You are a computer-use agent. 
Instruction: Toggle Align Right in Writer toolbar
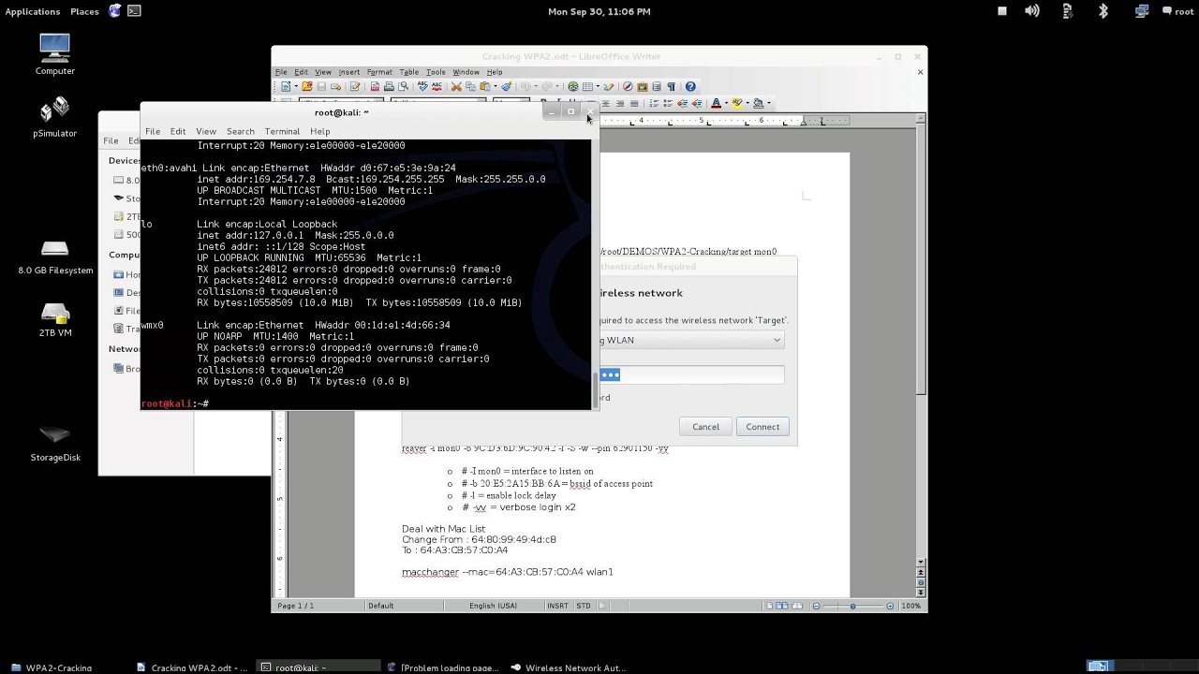click(620, 103)
